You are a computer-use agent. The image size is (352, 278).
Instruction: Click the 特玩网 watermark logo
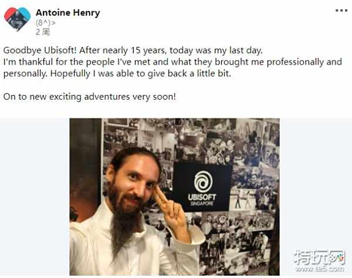coord(319,257)
